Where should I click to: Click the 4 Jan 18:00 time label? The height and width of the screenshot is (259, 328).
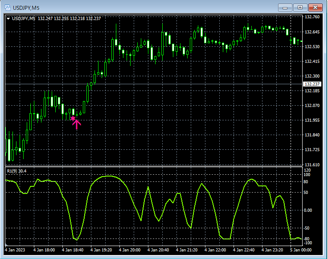pos(44,250)
